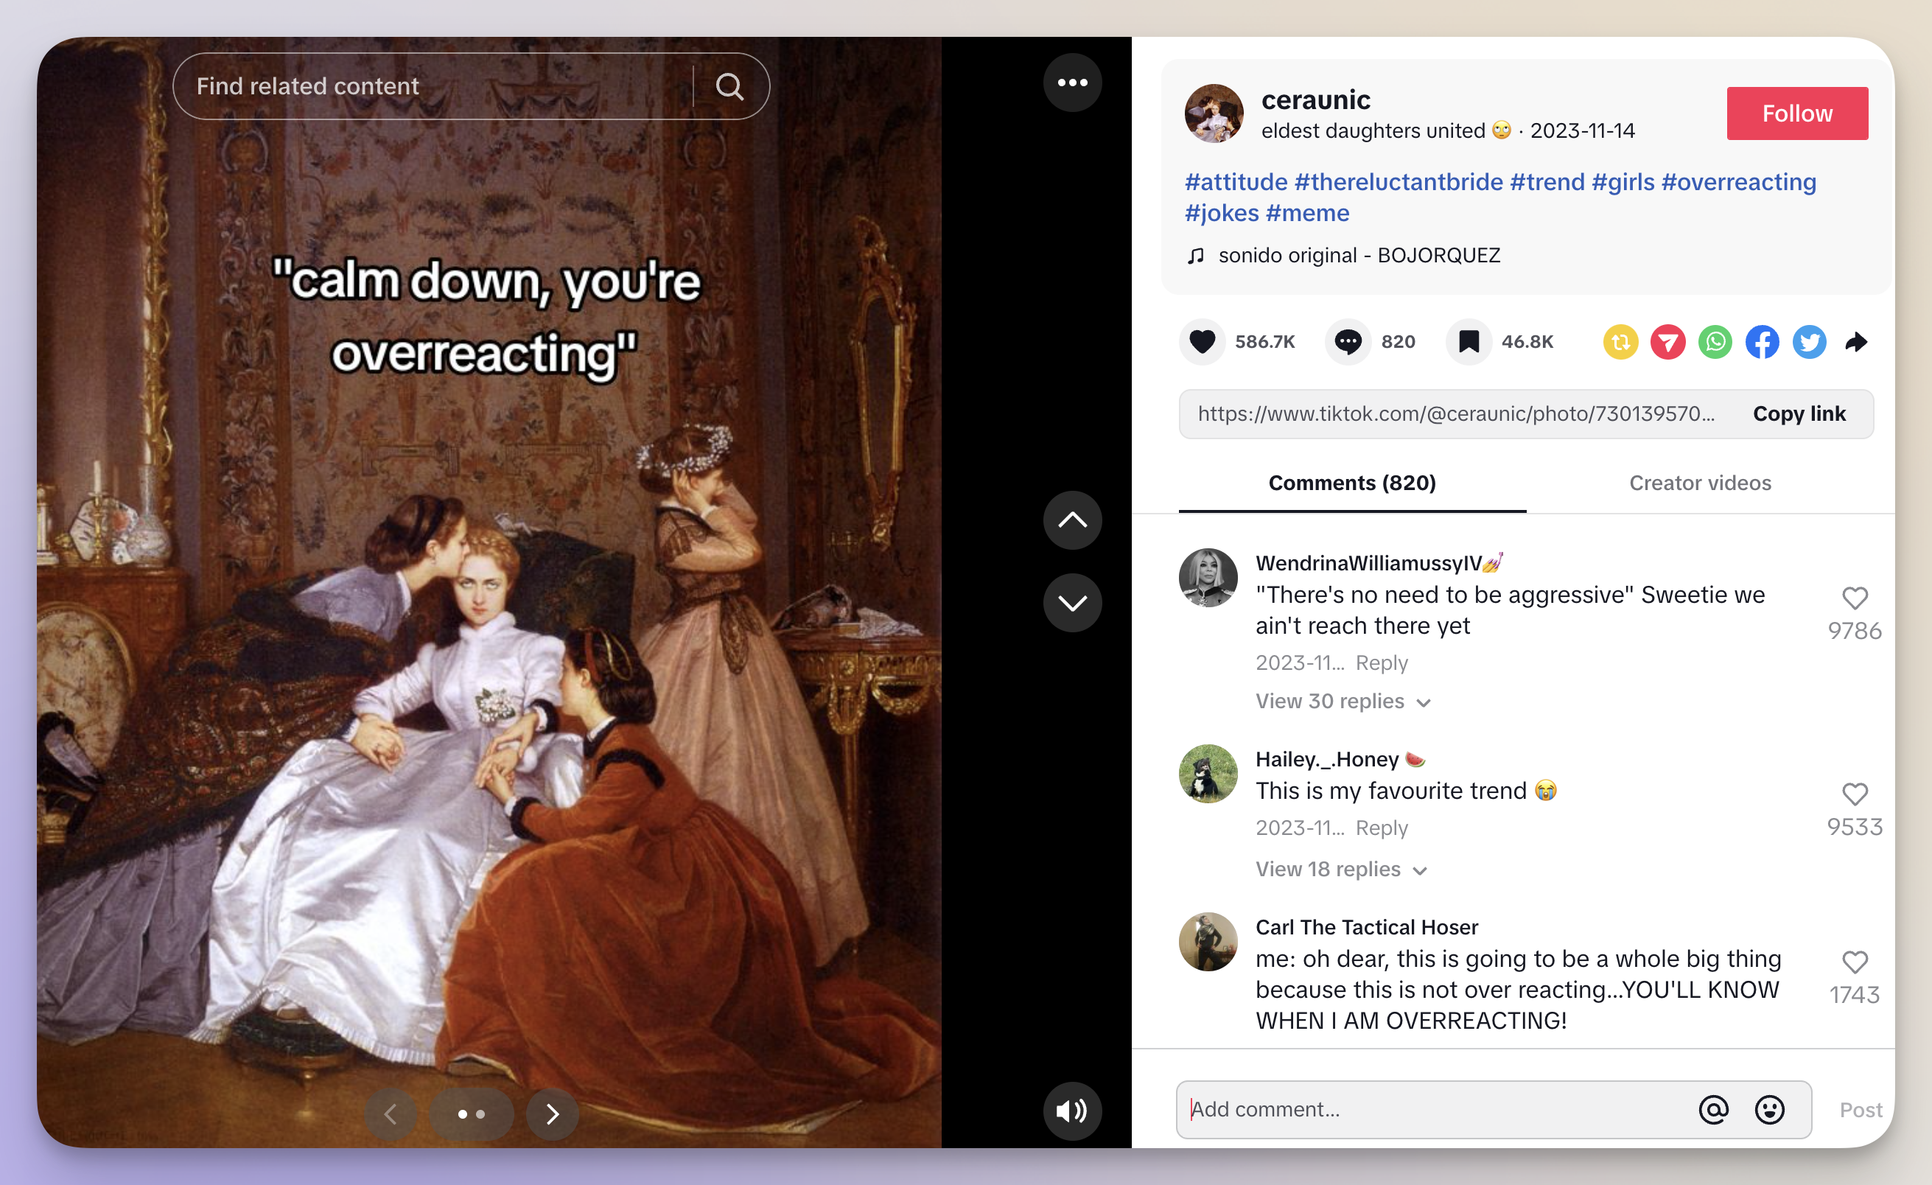Click the Follow button

pos(1797,113)
